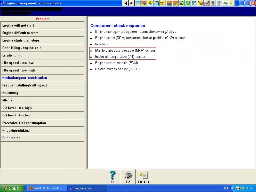This screenshot has width=256, height=192.
Task: Expand hidden tray icons with the arrow
Action: 233,188
